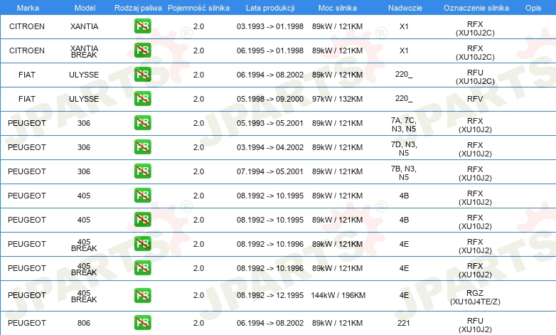Viewport: 556px width, 335px height.
Task: Select the RFU (XU10J2C) engine cell
Action: (475, 77)
